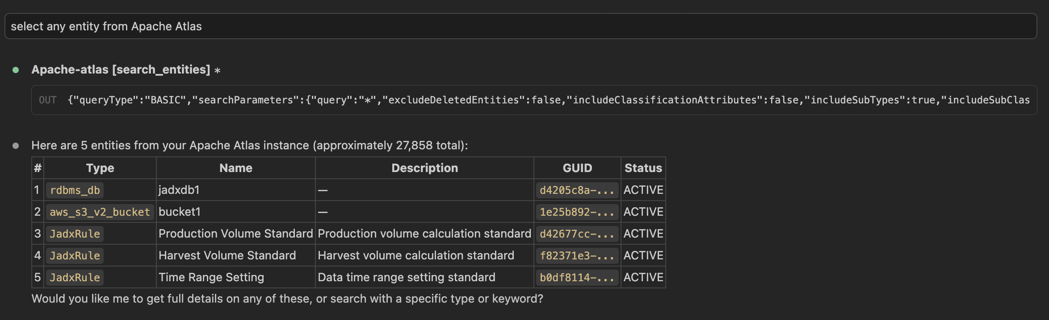This screenshot has height=320, width=1049.
Task: Click the prompt input field at top
Action: pyautogui.click(x=520, y=26)
